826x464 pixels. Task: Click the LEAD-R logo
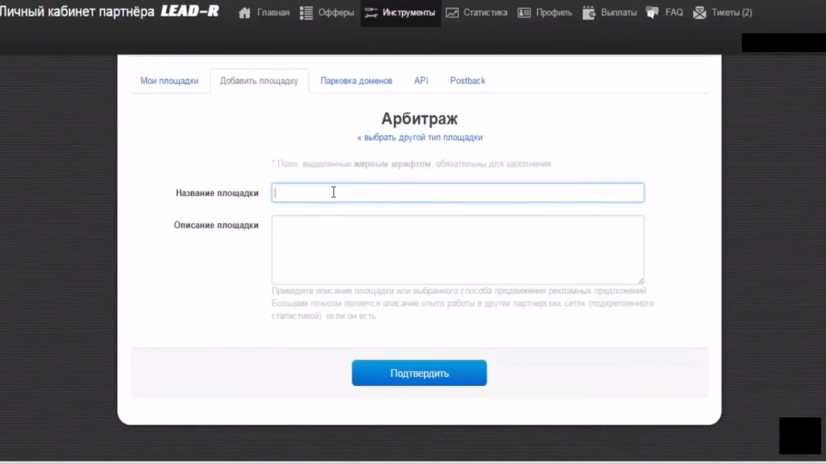click(189, 10)
